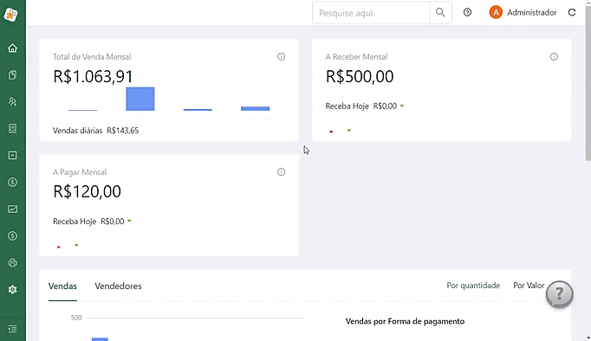Open the documents icon in sidebar
This screenshot has width=591, height=341.
pyautogui.click(x=12, y=75)
